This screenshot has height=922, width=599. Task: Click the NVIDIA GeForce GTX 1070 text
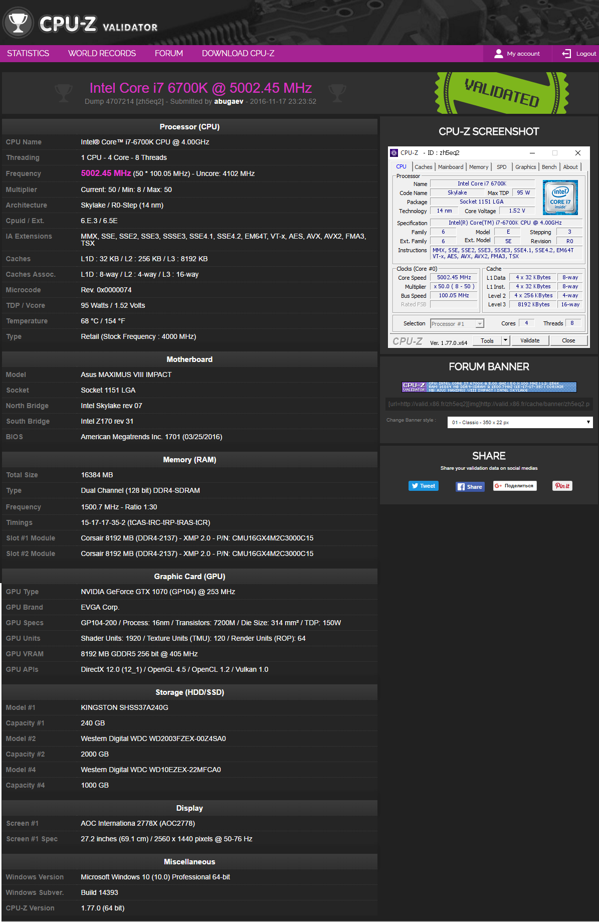(x=158, y=592)
